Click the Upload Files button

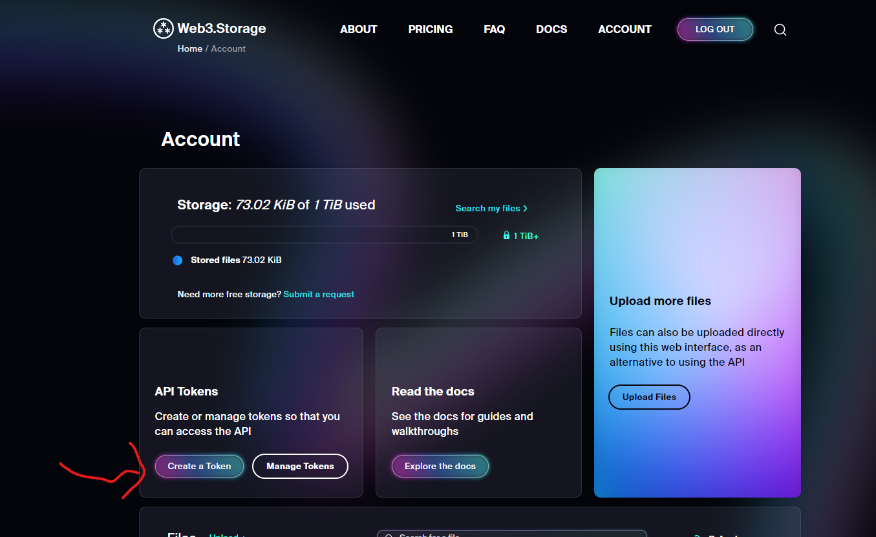[649, 397]
